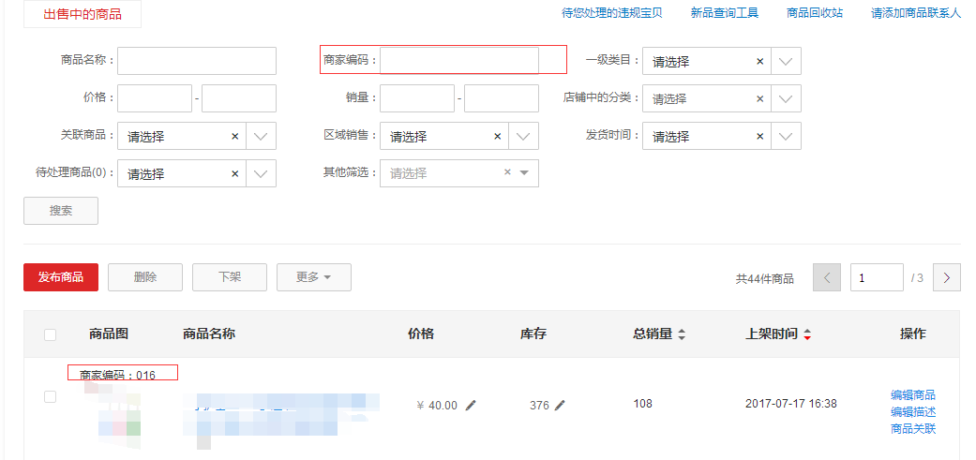976x460 pixels.
Task: Open the 发货时间 dropdown arrow
Action: point(787,136)
